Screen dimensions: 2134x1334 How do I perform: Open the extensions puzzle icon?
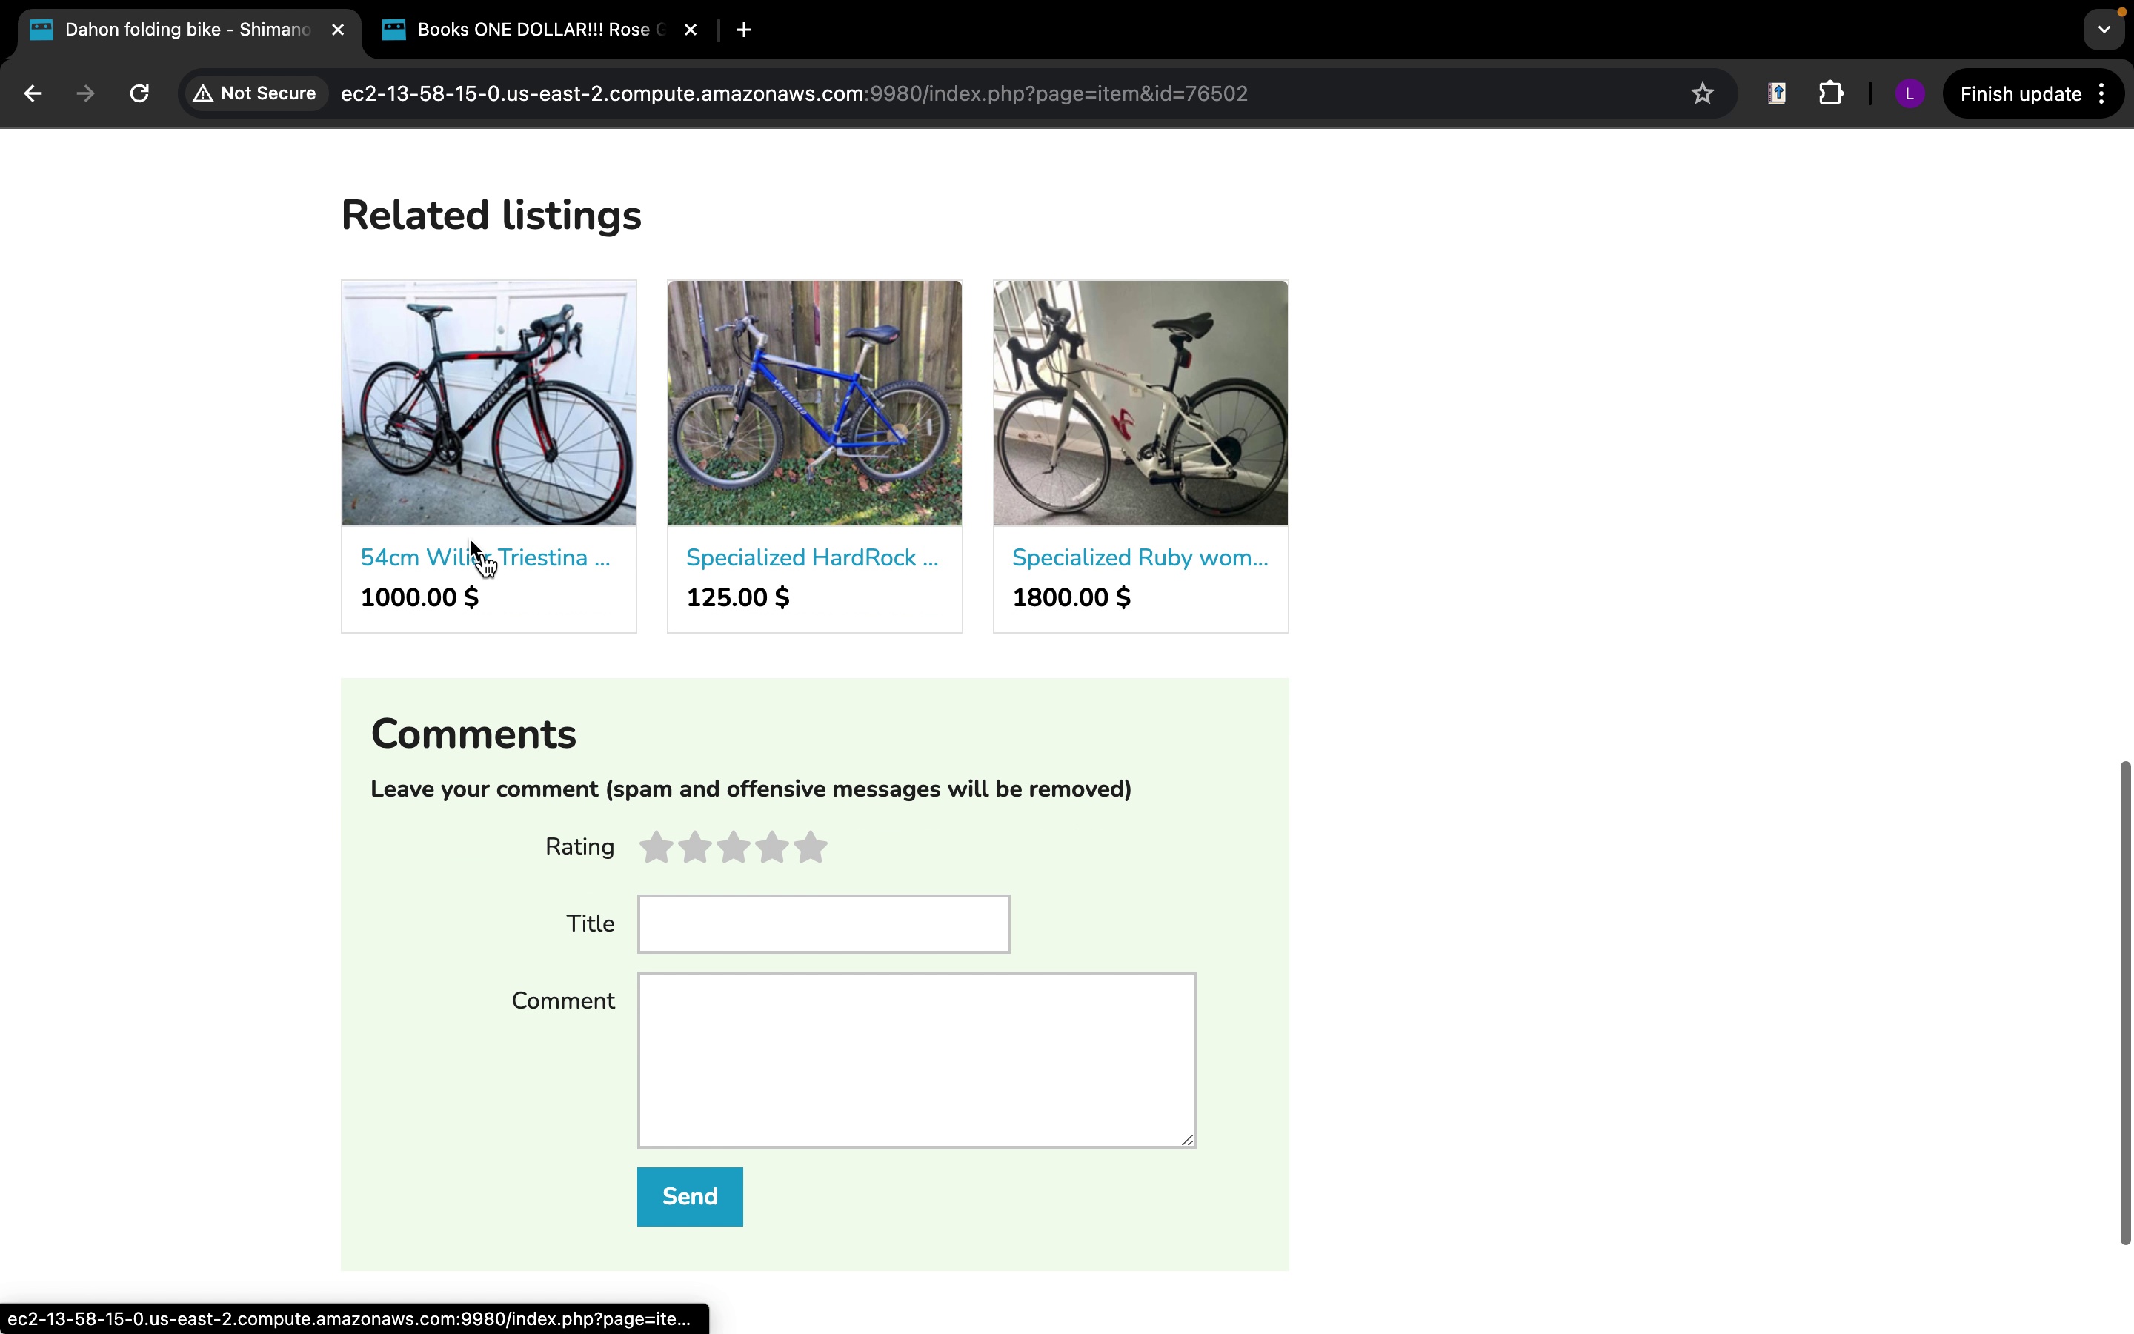click(x=1831, y=93)
